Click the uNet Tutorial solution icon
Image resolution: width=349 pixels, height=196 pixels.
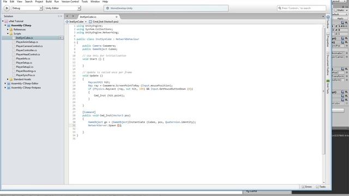pos(6,21)
